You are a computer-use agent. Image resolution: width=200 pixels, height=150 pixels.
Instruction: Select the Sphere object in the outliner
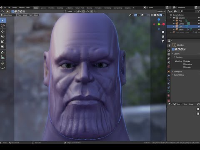(181, 30)
